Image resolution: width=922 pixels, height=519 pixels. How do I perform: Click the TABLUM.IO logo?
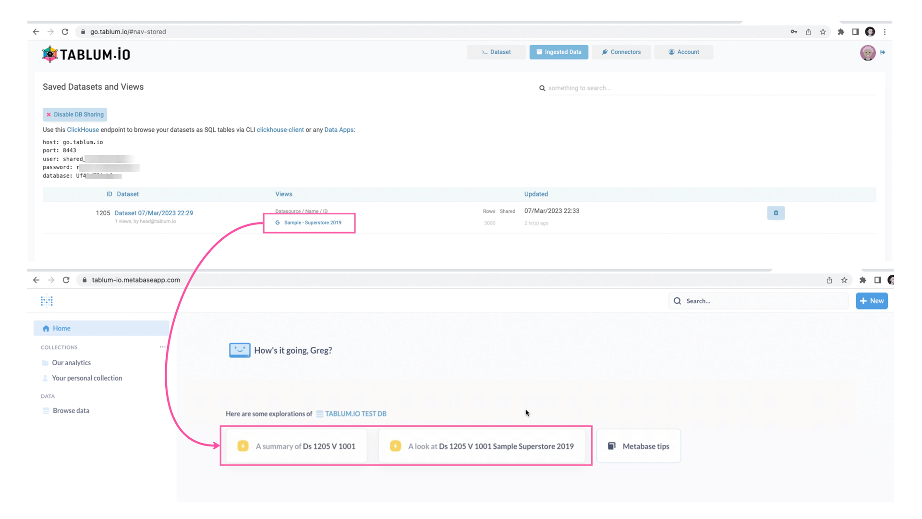86,54
